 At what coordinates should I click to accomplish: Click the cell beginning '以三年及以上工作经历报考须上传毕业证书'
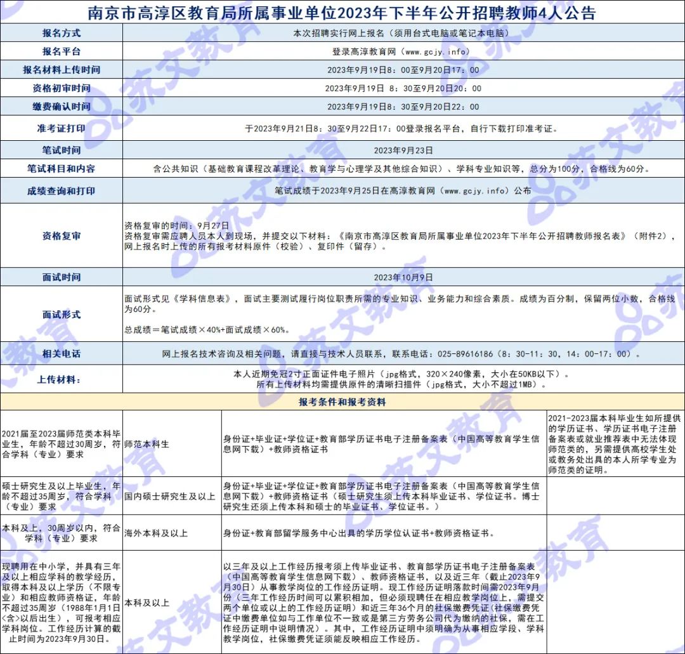click(384, 603)
